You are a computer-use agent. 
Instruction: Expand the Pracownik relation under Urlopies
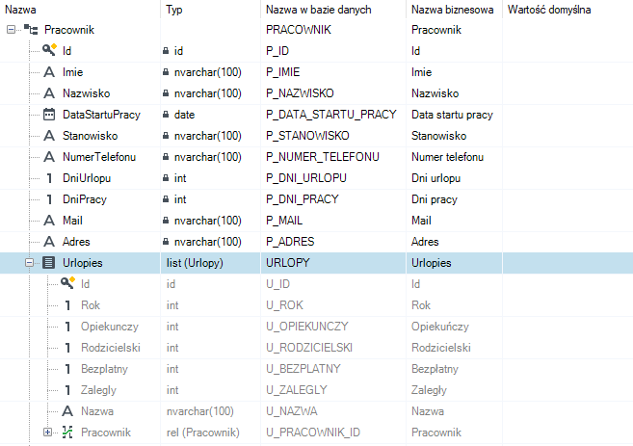tap(47, 433)
